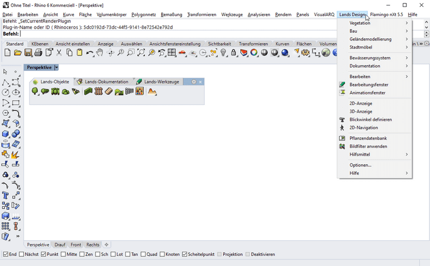
Task: Click the blue render sphere icon
Action: point(285,52)
